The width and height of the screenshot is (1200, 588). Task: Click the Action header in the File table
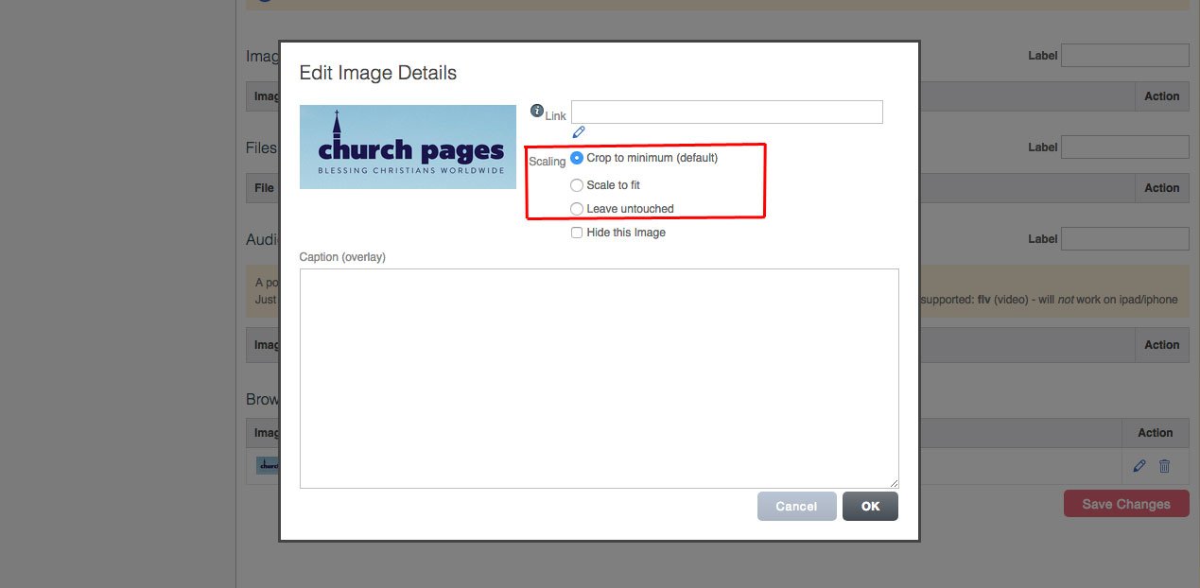point(1162,188)
